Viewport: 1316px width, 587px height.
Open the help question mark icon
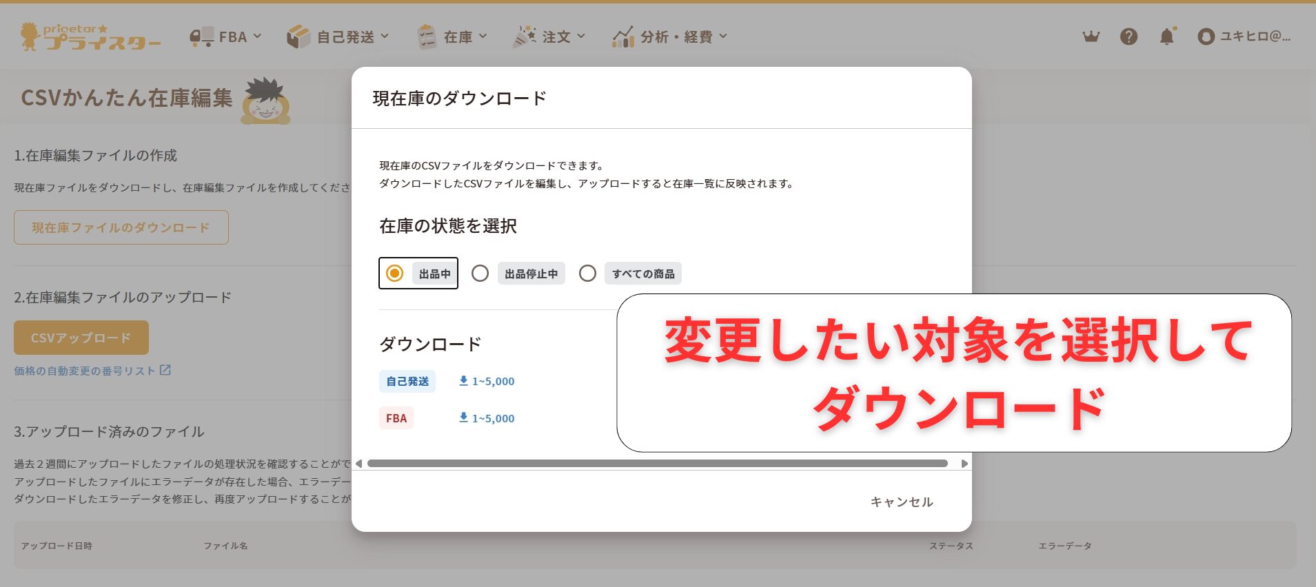(x=1128, y=37)
